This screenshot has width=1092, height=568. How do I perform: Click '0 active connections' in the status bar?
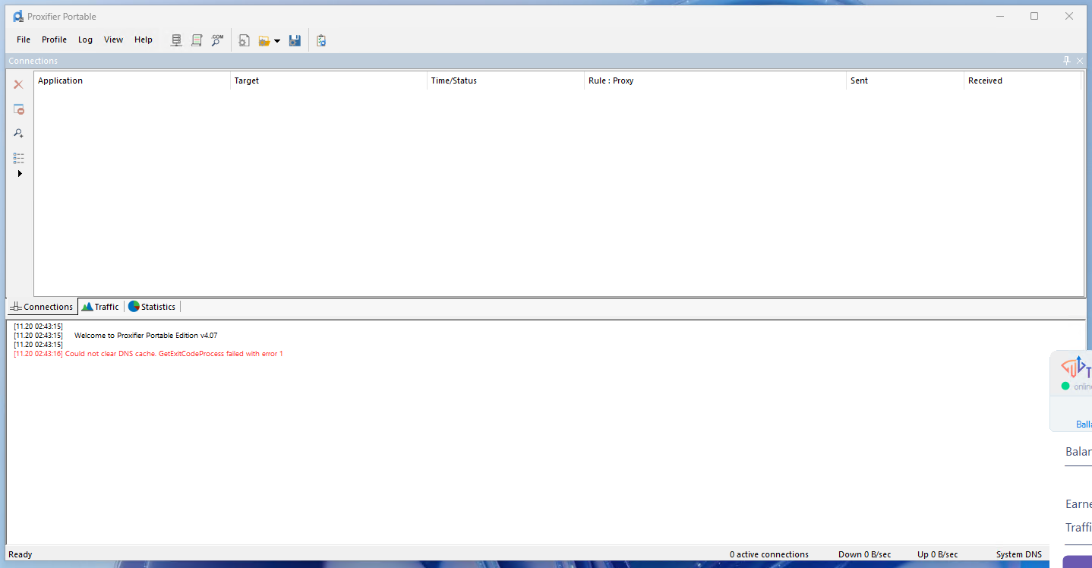(769, 554)
